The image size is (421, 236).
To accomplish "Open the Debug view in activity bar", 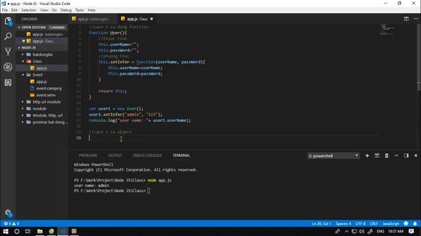I will pyautogui.click(x=8, y=67).
